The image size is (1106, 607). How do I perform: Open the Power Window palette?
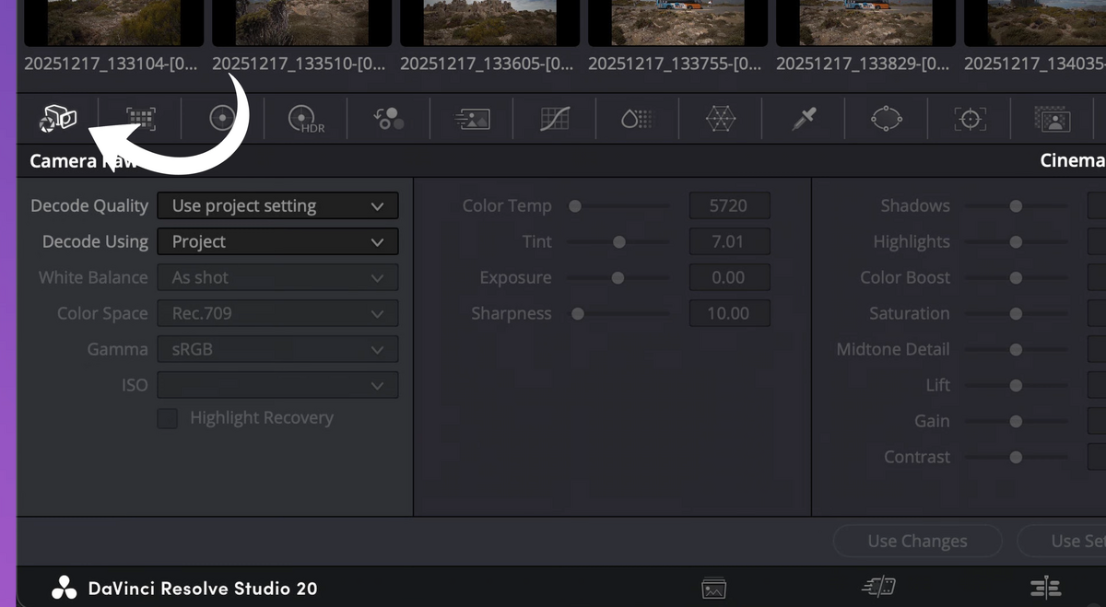tap(886, 118)
